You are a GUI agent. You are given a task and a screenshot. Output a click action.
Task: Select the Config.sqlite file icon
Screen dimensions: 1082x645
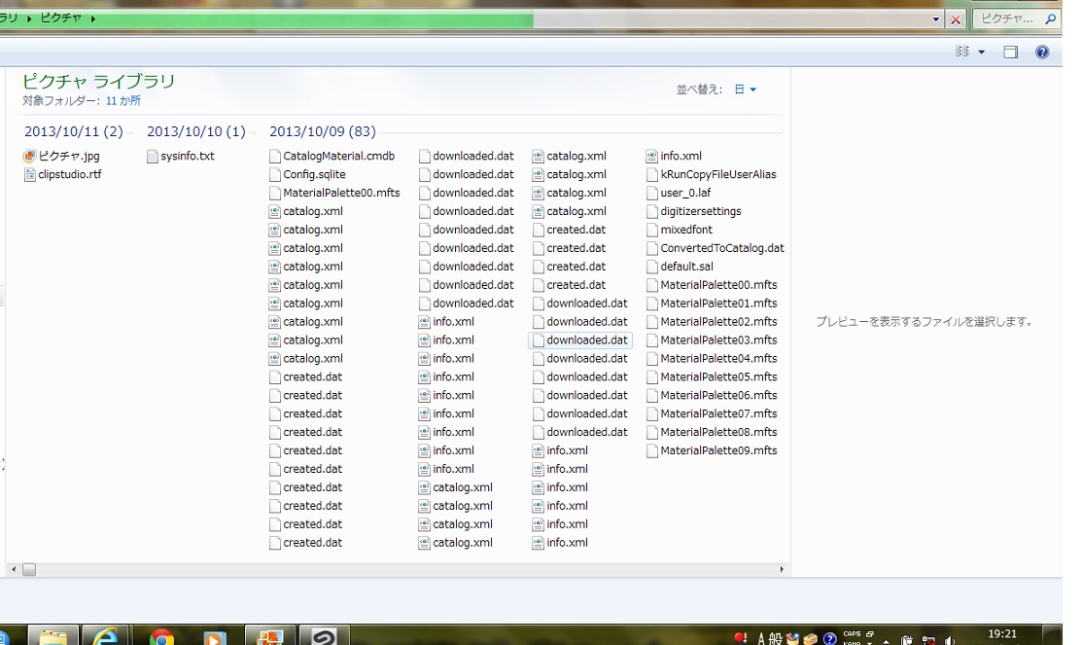275,175
